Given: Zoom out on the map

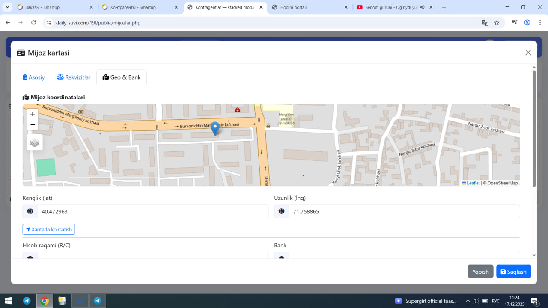Looking at the screenshot, I should click(x=33, y=125).
